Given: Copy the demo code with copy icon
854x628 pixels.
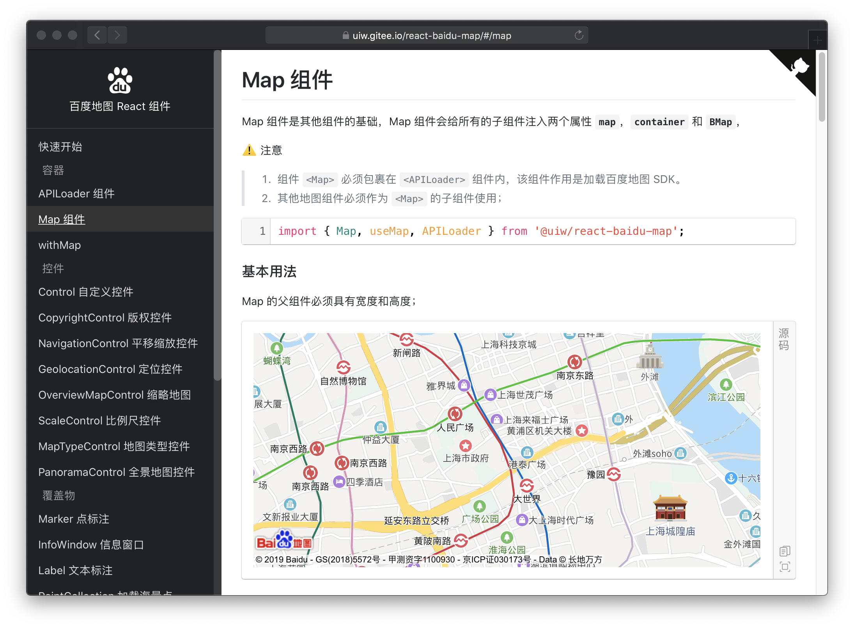Looking at the screenshot, I should [785, 551].
